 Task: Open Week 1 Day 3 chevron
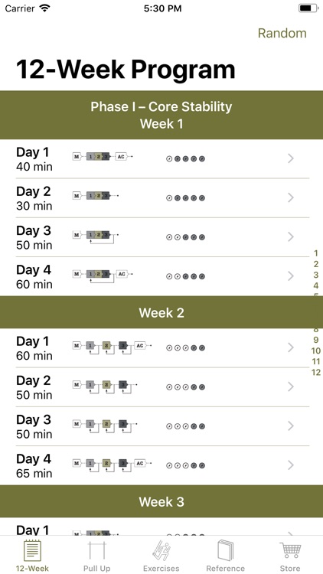[291, 236]
